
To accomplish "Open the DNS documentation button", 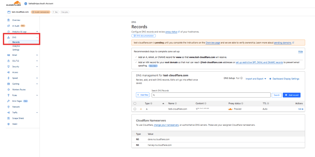I will coord(144,36).
